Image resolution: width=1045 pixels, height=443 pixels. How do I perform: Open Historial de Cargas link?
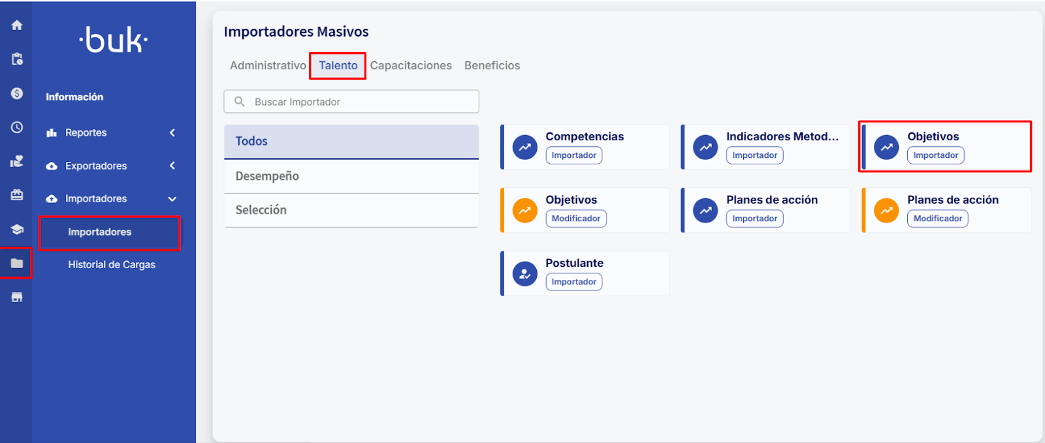point(112,265)
